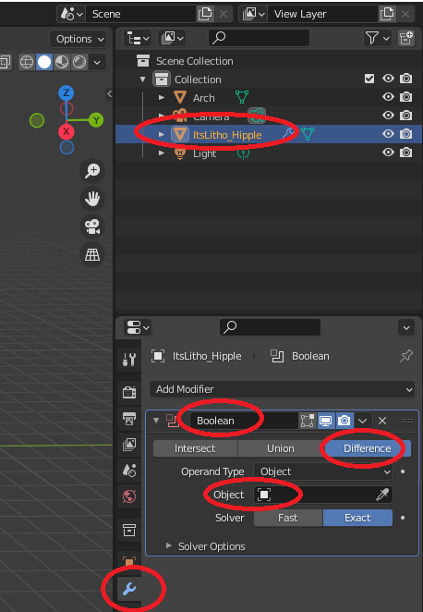Open the View Layer browse dropdown
This screenshot has height=612, width=423.
point(253,15)
